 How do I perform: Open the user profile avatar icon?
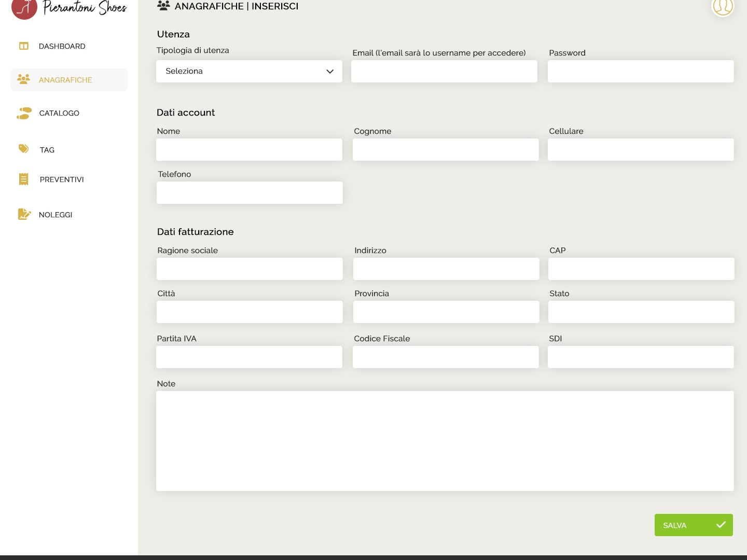[723, 7]
